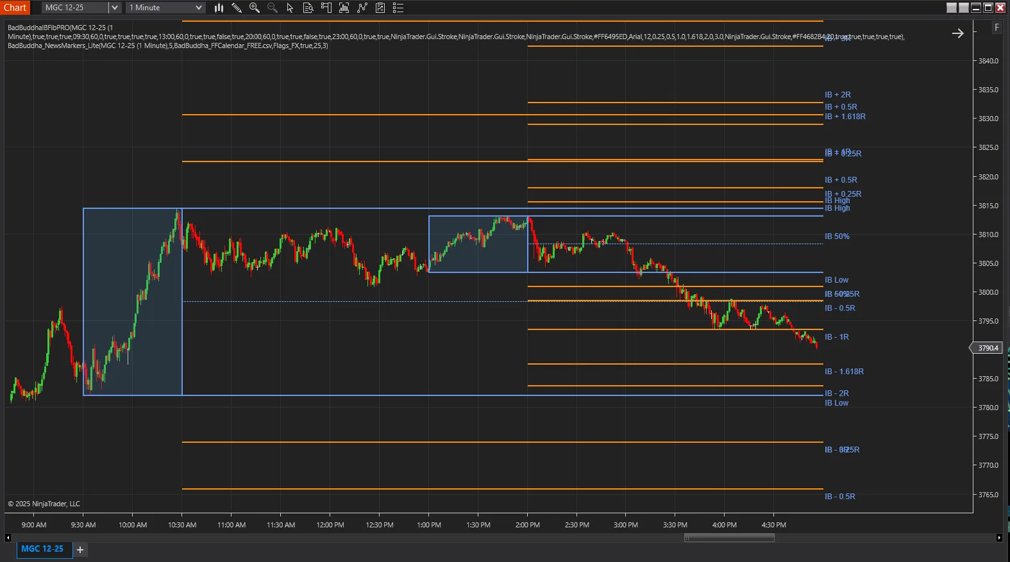This screenshot has width=1010, height=562.
Task: Select the cursor pointer tool
Action: pyautogui.click(x=290, y=8)
